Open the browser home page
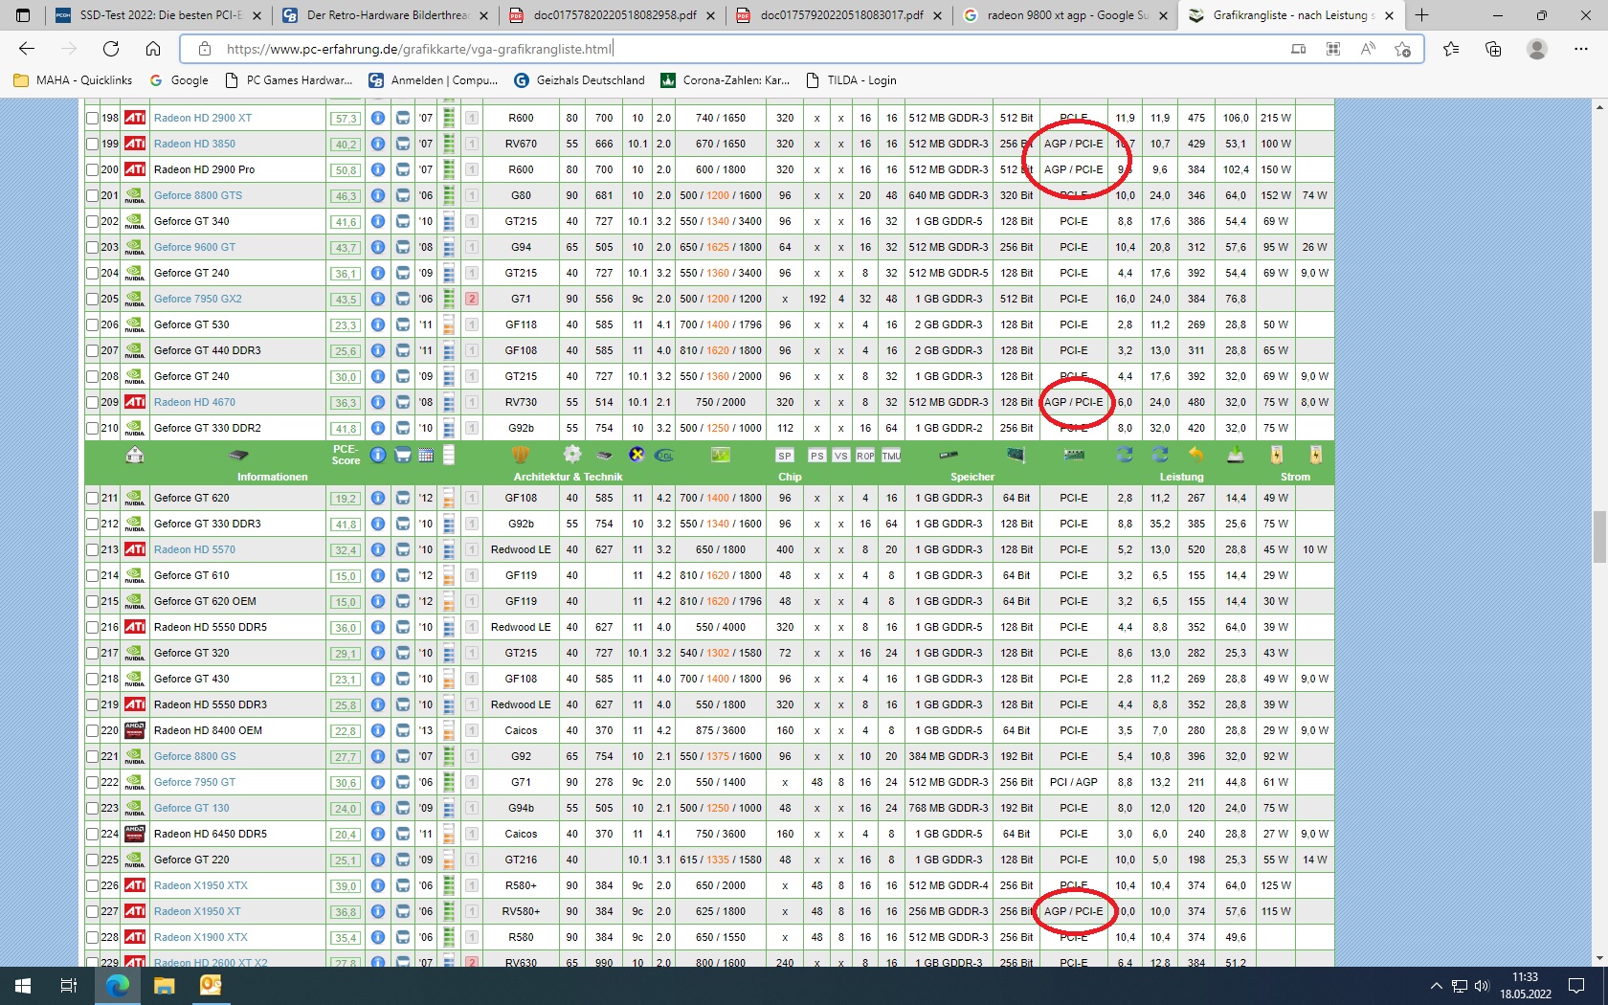 tap(153, 49)
